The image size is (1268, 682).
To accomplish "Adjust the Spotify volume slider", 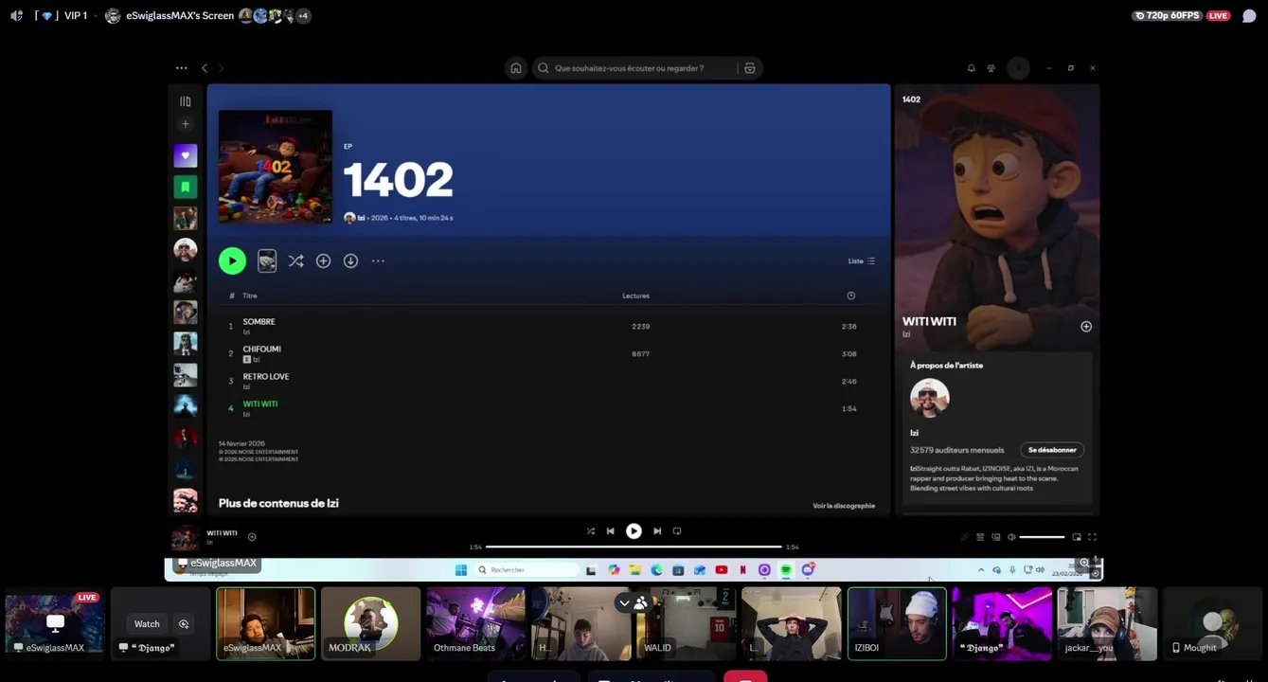I will point(1043,537).
